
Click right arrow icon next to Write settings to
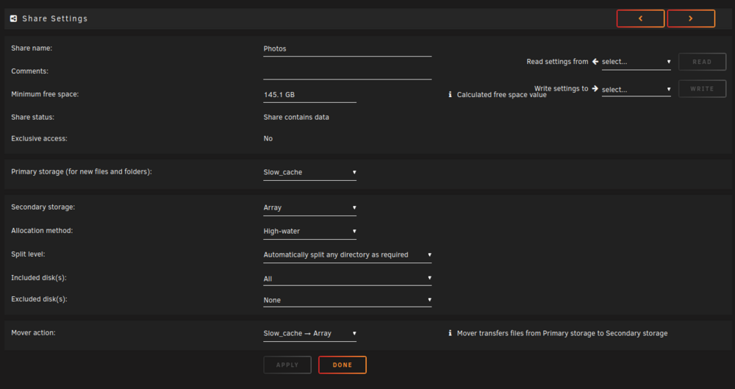[595, 88]
